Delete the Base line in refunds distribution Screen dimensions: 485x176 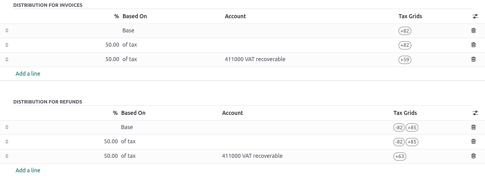(x=473, y=127)
